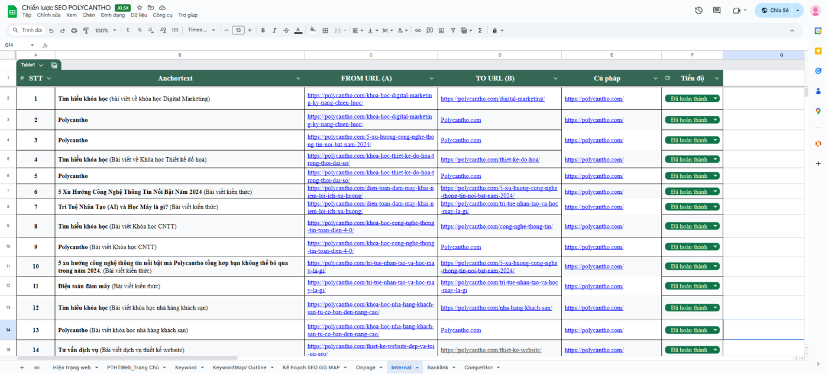The image size is (828, 374).
Task: Decrease font size with the minus button
Action: (x=227, y=30)
